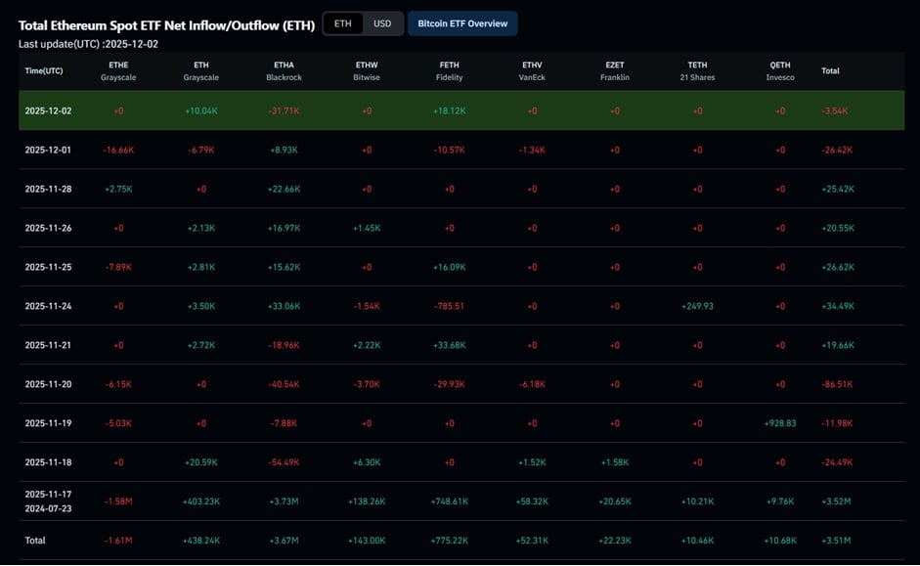This screenshot has width=920, height=566.
Task: Click the Total column header
Action: point(832,70)
